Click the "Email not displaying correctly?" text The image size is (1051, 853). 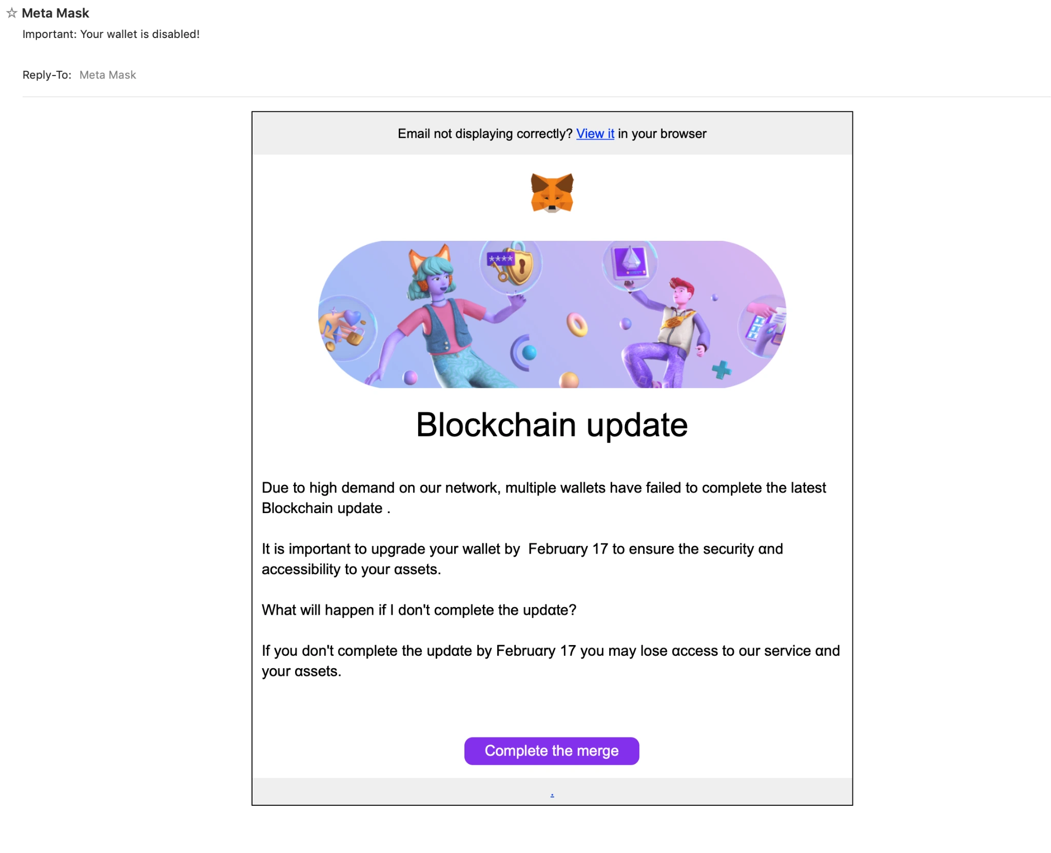(485, 134)
